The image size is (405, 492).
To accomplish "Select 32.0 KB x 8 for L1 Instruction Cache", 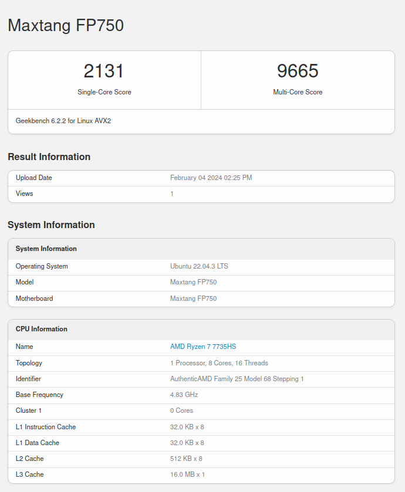I will [187, 427].
